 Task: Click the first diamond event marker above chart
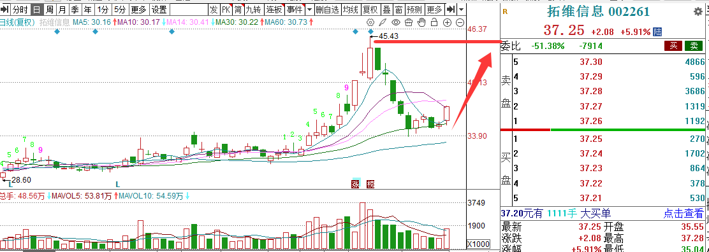[57, 31]
